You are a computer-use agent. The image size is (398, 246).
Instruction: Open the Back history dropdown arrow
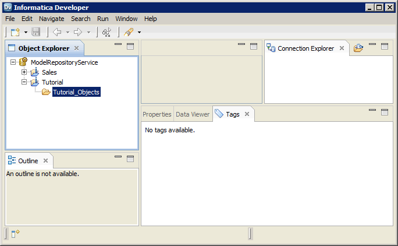tap(67, 32)
